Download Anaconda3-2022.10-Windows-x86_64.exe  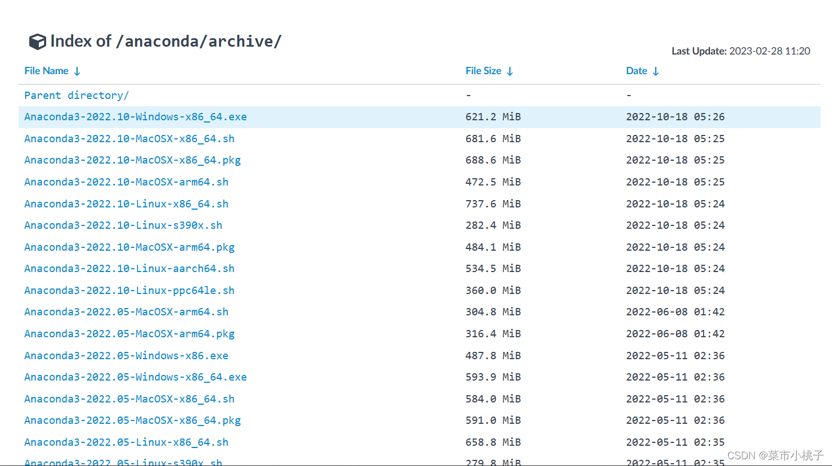pyautogui.click(x=136, y=117)
